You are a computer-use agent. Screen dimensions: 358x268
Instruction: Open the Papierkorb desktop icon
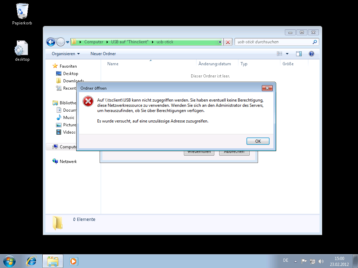coord(22,14)
